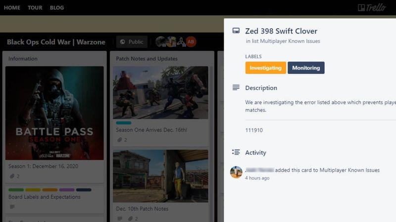Open the Battle Pass Season One card image
Screen dimensions: 396x222
coord(54,113)
